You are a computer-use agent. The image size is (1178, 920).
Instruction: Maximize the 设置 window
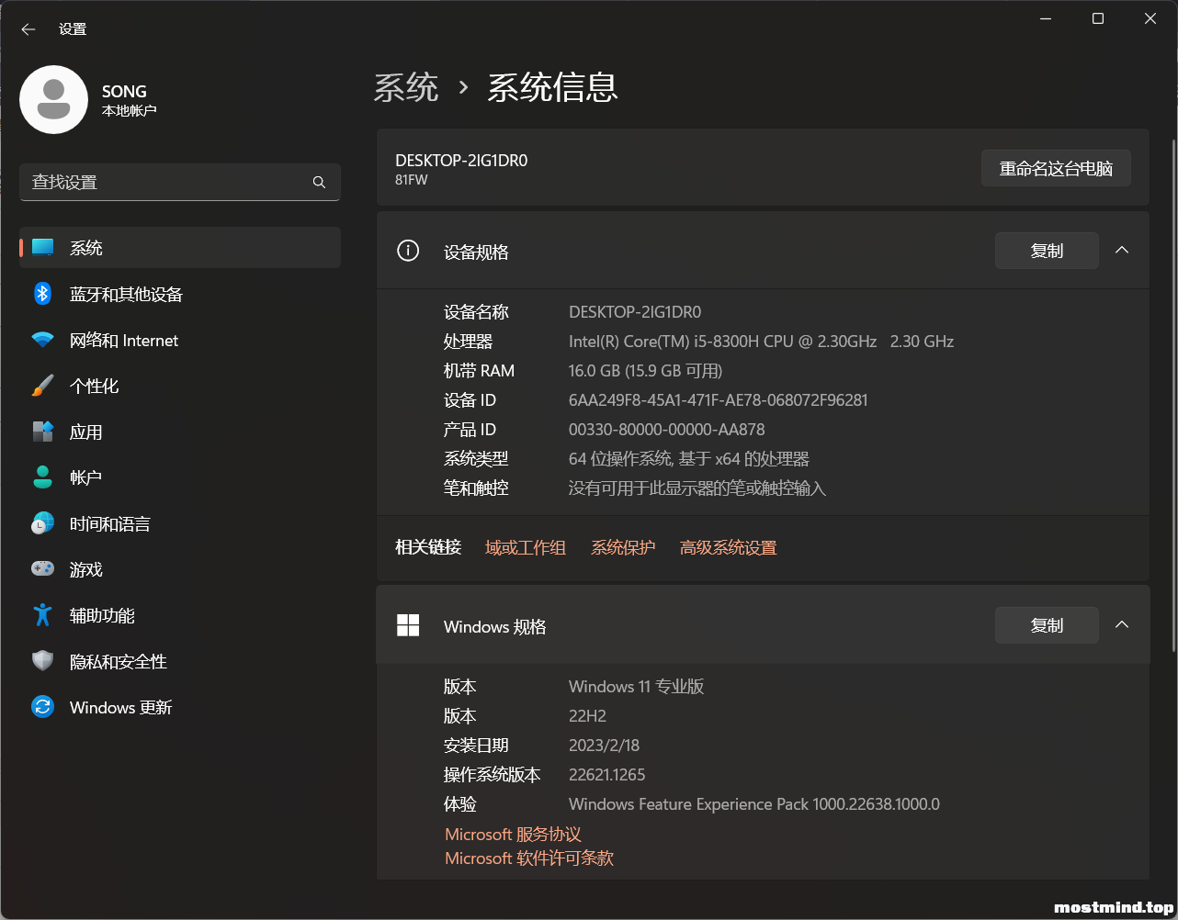click(1098, 18)
